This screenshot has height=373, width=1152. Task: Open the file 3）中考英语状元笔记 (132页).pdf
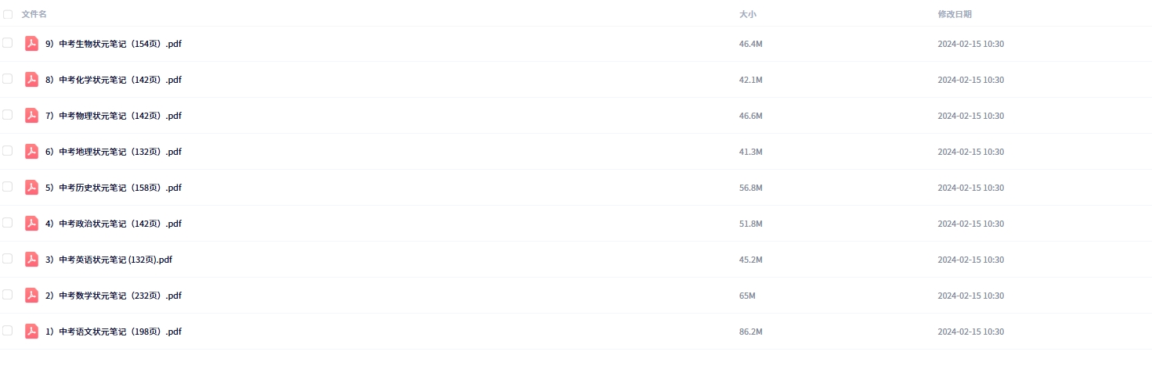click(x=109, y=260)
